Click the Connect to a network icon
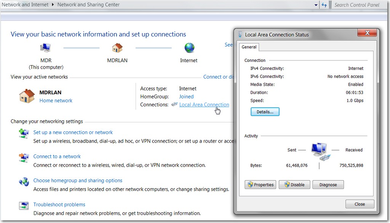Viewport: 390px width, 223px height. [24, 158]
